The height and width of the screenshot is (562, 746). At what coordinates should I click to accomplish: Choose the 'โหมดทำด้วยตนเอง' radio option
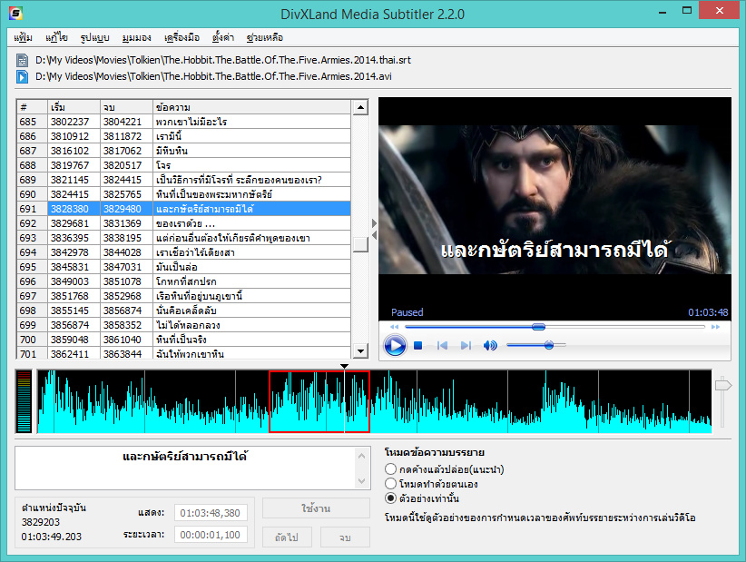[x=391, y=483]
